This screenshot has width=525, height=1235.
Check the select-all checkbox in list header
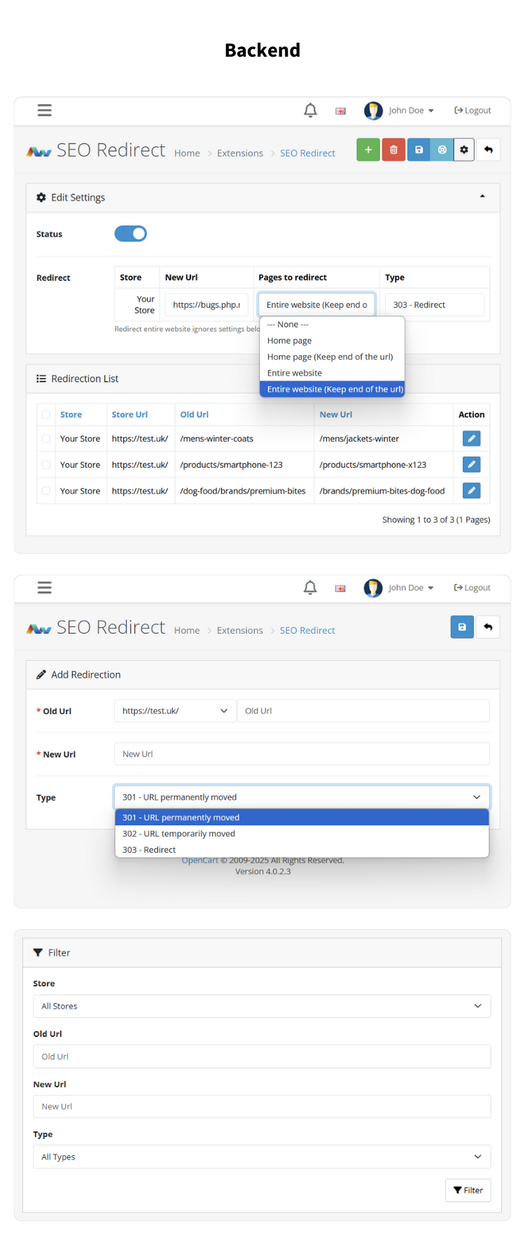coord(46,415)
